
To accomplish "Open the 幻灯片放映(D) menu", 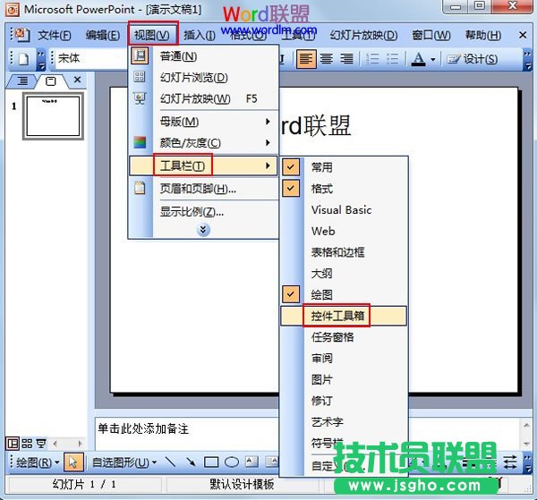I will (363, 35).
